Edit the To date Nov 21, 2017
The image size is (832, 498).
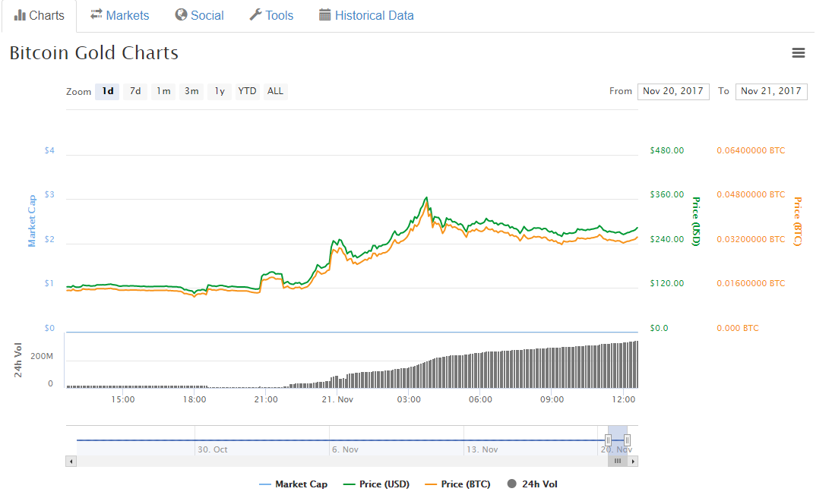click(771, 91)
